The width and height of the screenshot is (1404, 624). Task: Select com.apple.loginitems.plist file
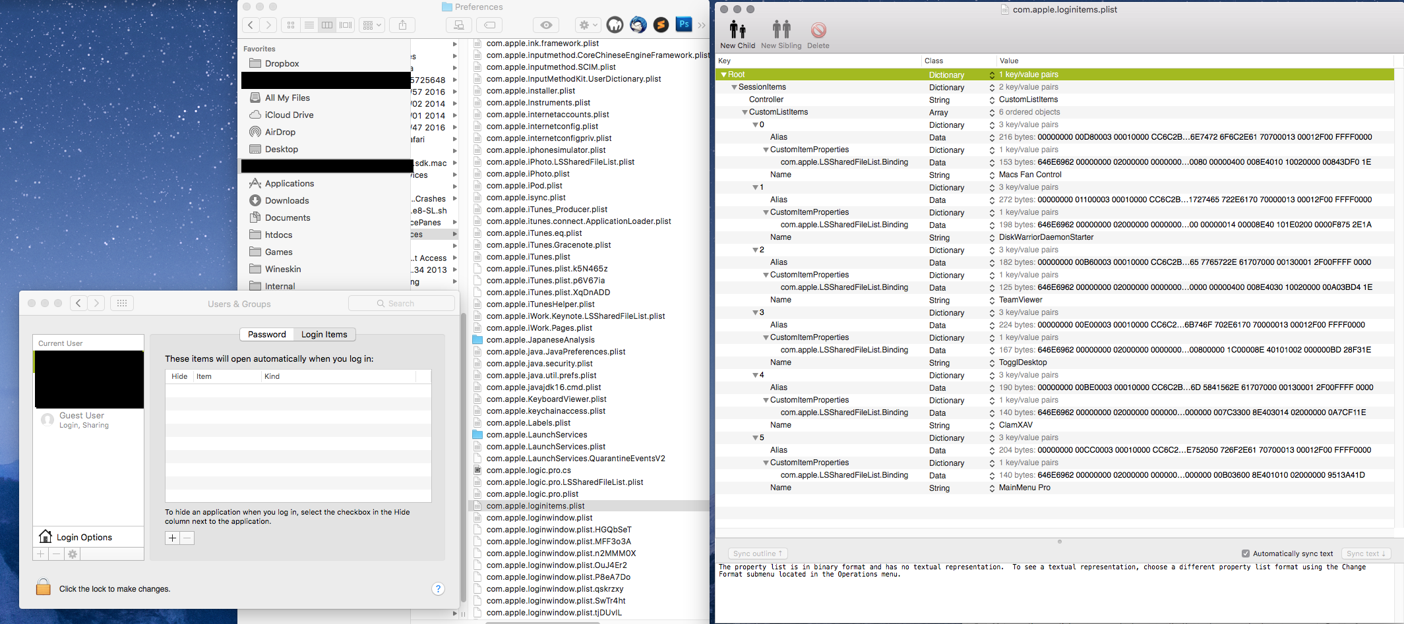pyautogui.click(x=535, y=506)
